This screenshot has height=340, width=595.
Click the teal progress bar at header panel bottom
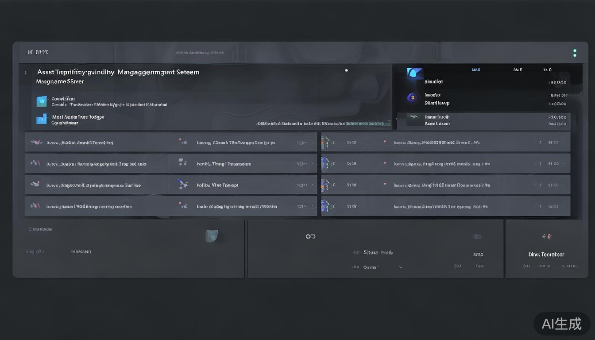(363, 124)
